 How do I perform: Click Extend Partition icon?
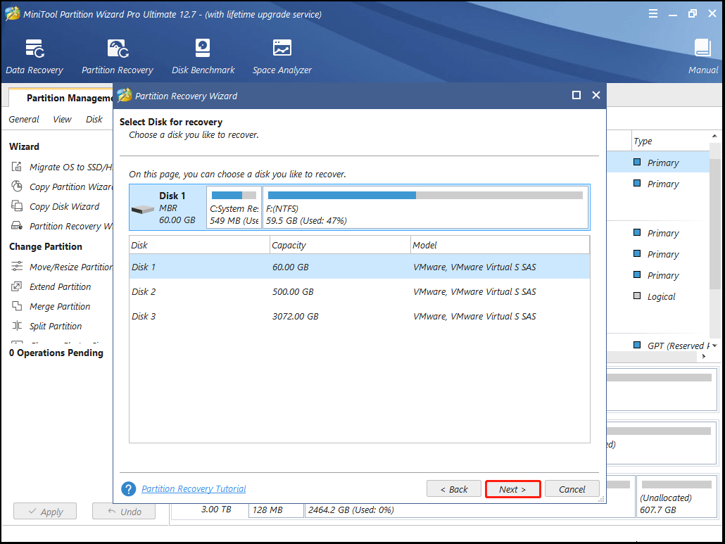(17, 286)
